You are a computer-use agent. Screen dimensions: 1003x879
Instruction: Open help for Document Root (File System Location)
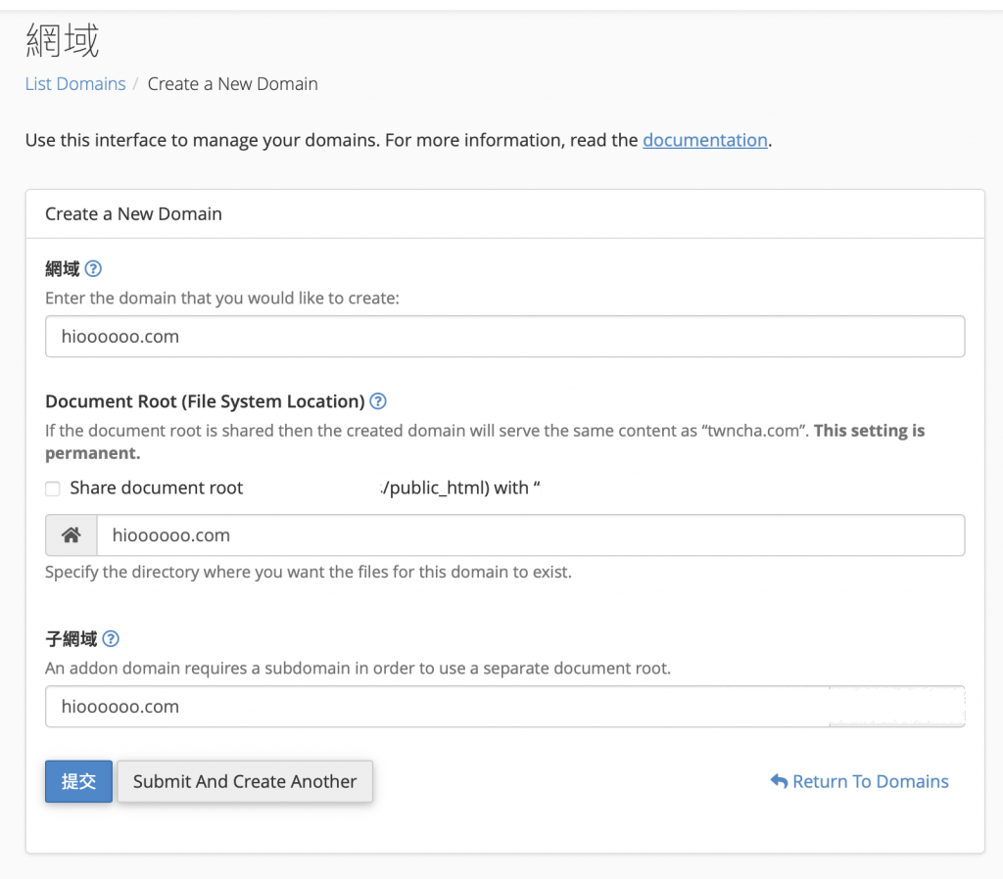[x=378, y=401]
